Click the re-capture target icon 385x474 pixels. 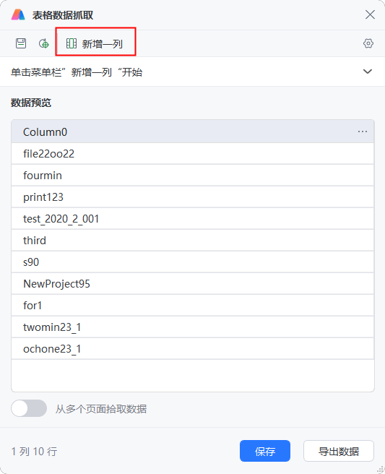(44, 43)
